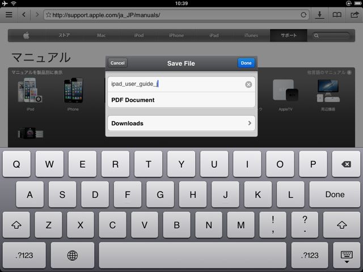Screen dimensions: 363x272
Task: Confirm with blue Done button in dialog
Action: (x=246, y=63)
